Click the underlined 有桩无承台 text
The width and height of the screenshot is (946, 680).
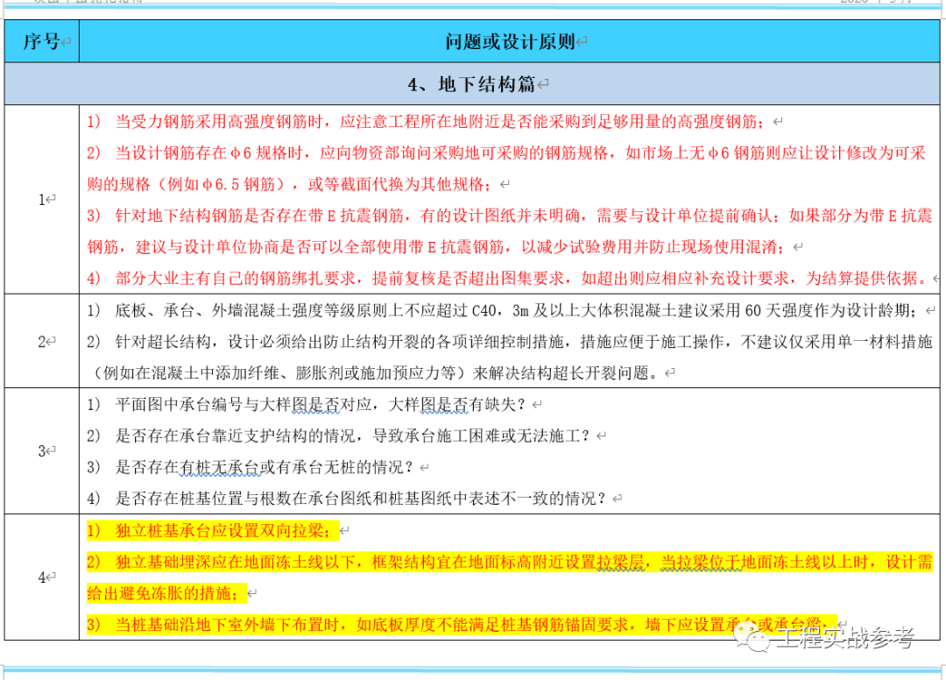coord(219,468)
